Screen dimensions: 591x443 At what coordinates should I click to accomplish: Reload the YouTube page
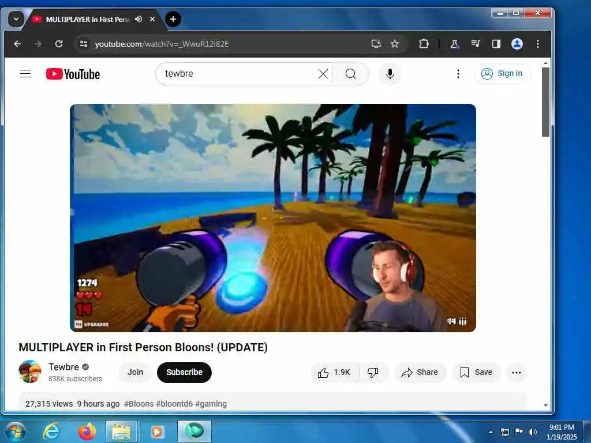pos(59,44)
